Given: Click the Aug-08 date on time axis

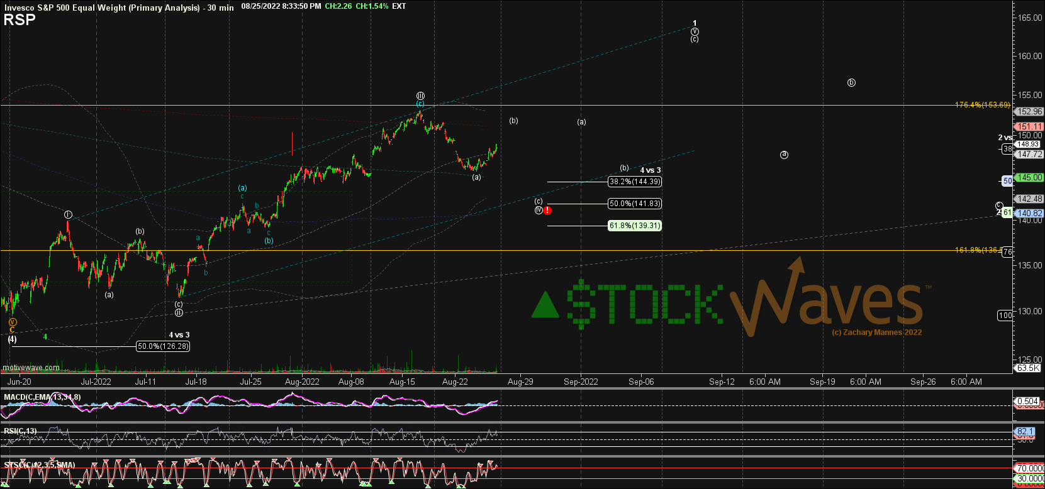Looking at the screenshot, I should (x=351, y=382).
